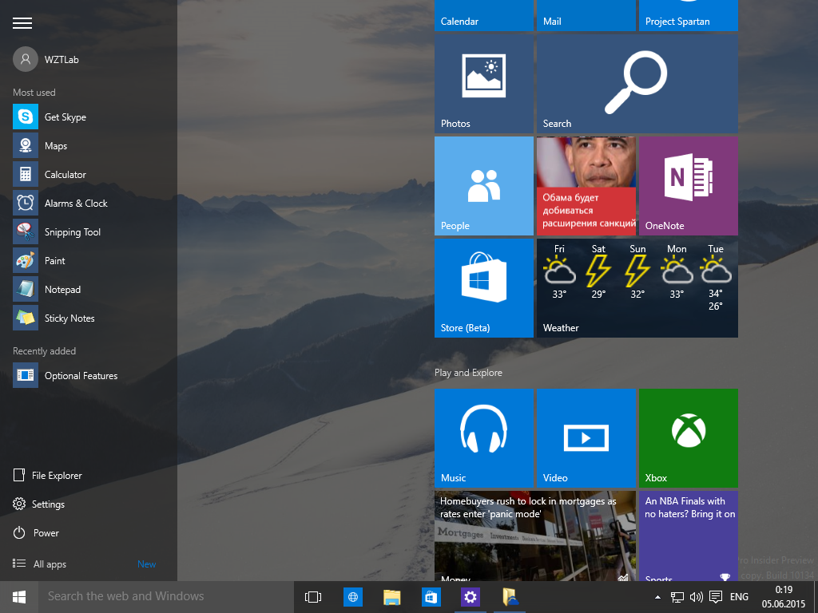The image size is (818, 613).
Task: Launch Get Skype from Most used
Action: pos(89,117)
